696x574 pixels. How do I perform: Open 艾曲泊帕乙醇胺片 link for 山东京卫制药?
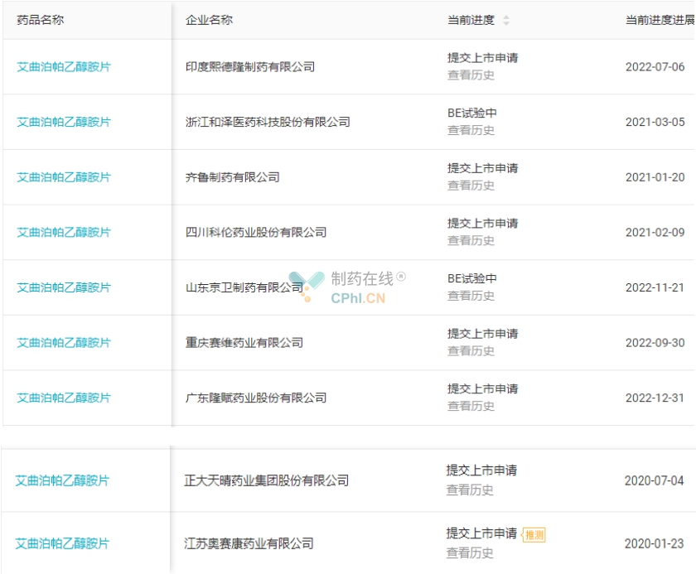(64, 288)
